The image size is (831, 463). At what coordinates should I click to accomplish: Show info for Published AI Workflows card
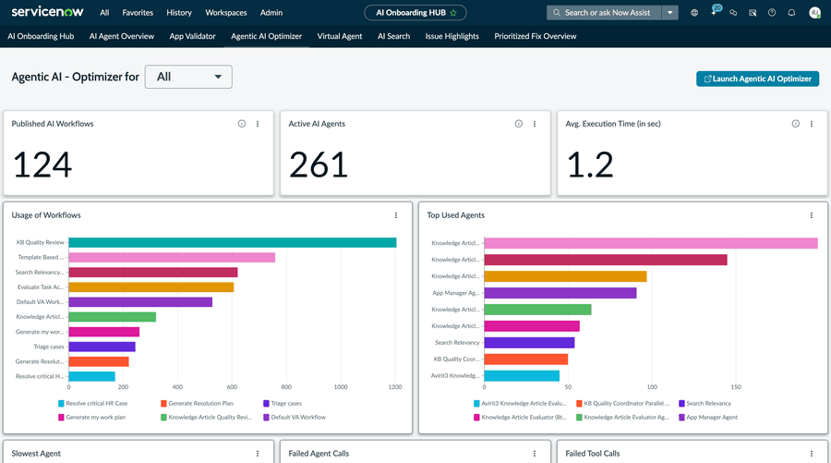tap(242, 124)
